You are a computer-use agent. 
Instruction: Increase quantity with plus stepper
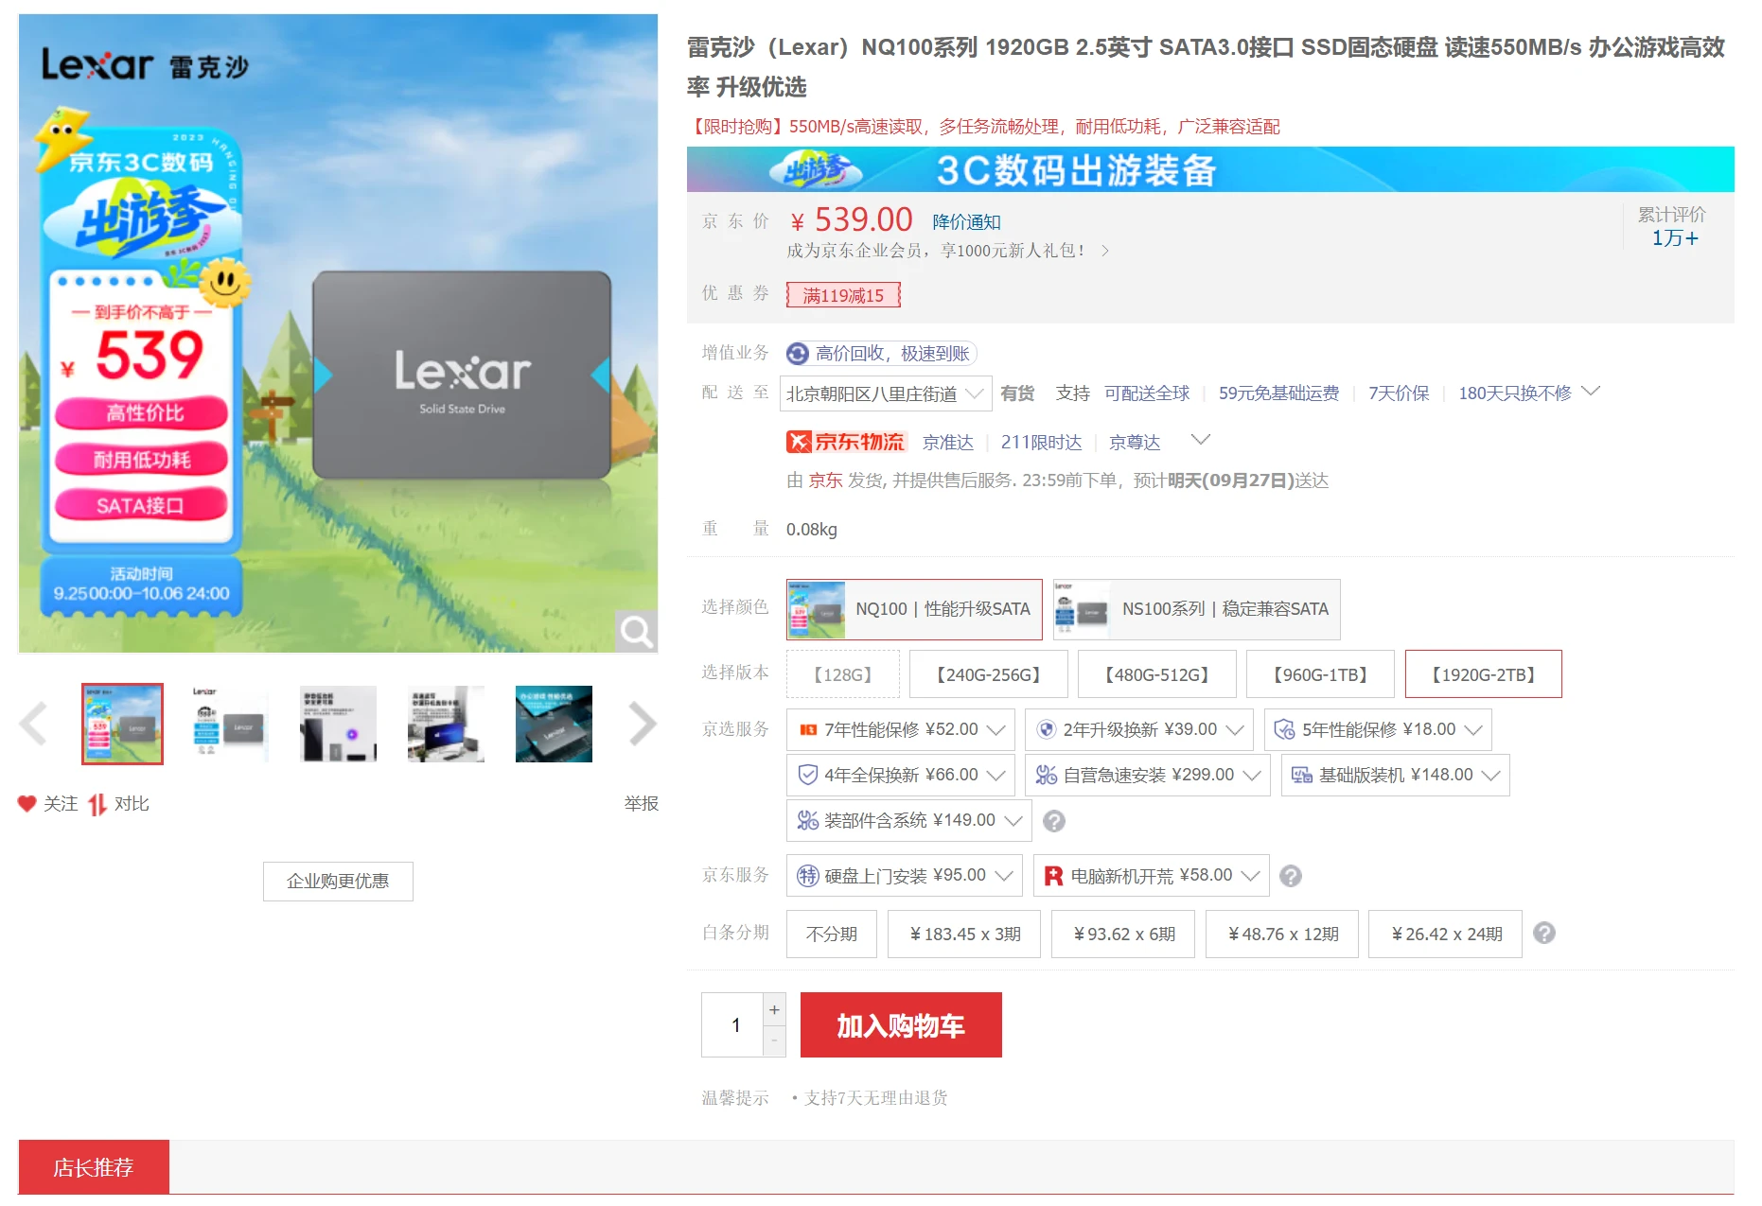(x=775, y=1009)
